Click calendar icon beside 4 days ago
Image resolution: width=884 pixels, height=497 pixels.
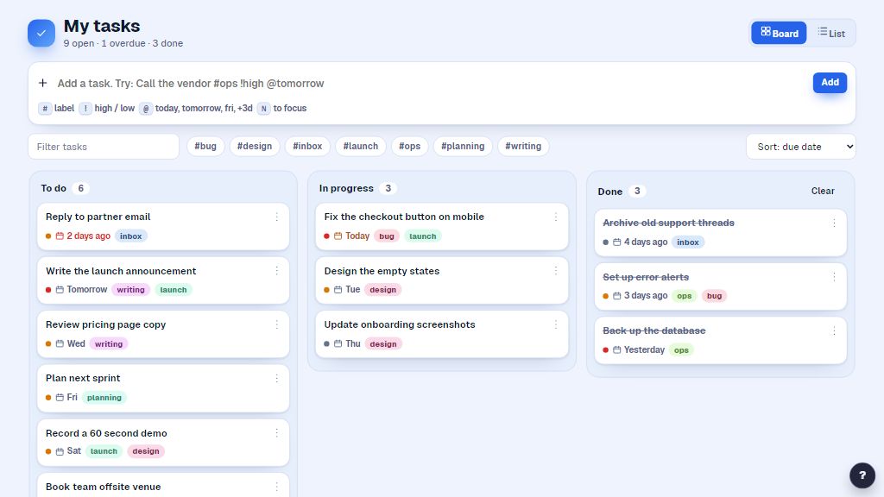616,242
